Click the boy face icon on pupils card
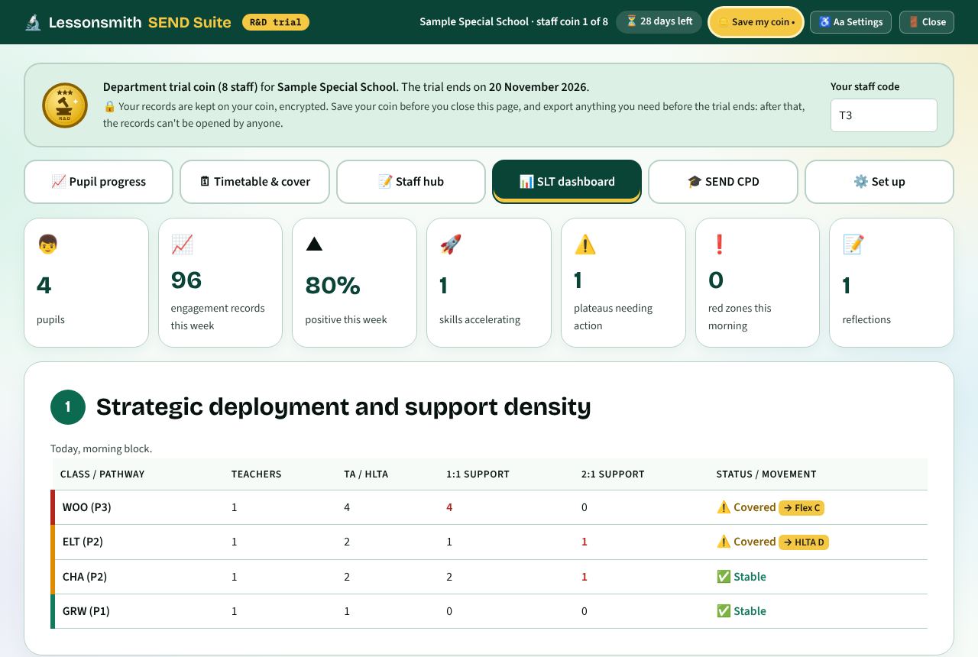The image size is (978, 657). tap(47, 244)
